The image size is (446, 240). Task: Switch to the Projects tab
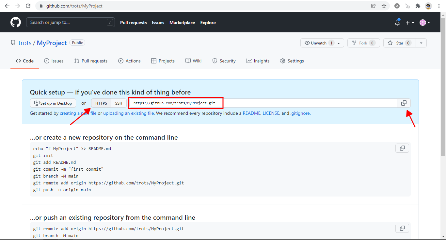pos(163,61)
